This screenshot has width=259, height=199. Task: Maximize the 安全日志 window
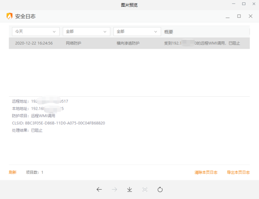click(x=239, y=16)
